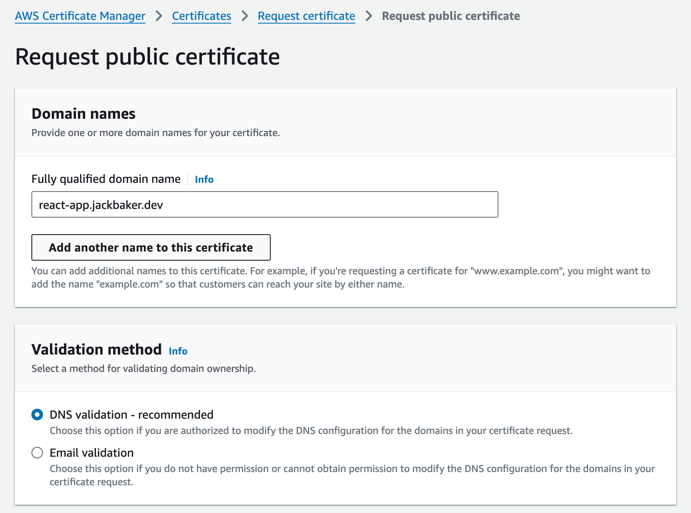Open Info beside Fully qualified domain name
Screen dimensions: 691x513
[x=204, y=180]
